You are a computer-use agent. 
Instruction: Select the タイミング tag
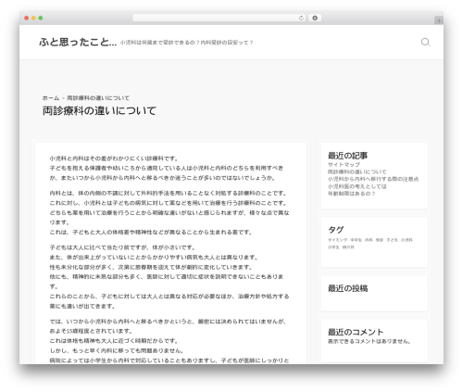tap(337, 240)
